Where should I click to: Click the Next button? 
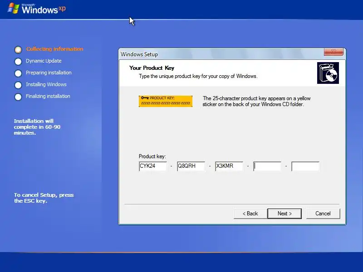click(285, 214)
